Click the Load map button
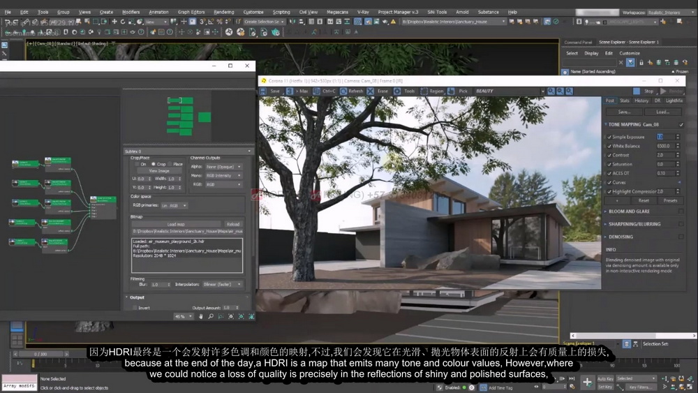Image resolution: width=698 pixels, height=393 pixels. coord(176,224)
